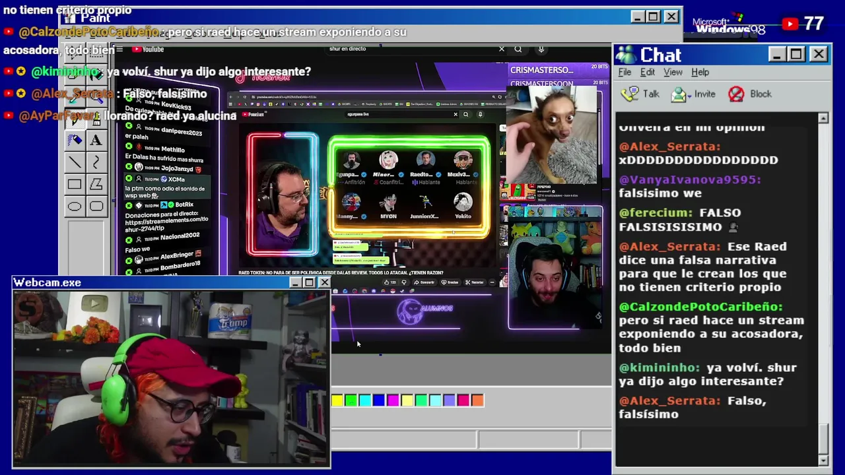Click the Block icon in Chat window

coord(736,94)
